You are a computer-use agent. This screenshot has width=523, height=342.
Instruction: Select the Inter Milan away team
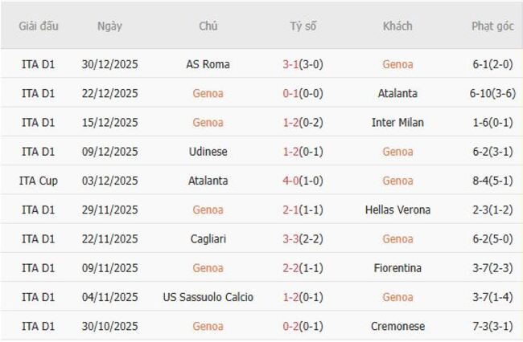397,123
